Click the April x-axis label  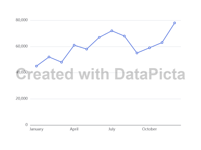tap(74, 129)
